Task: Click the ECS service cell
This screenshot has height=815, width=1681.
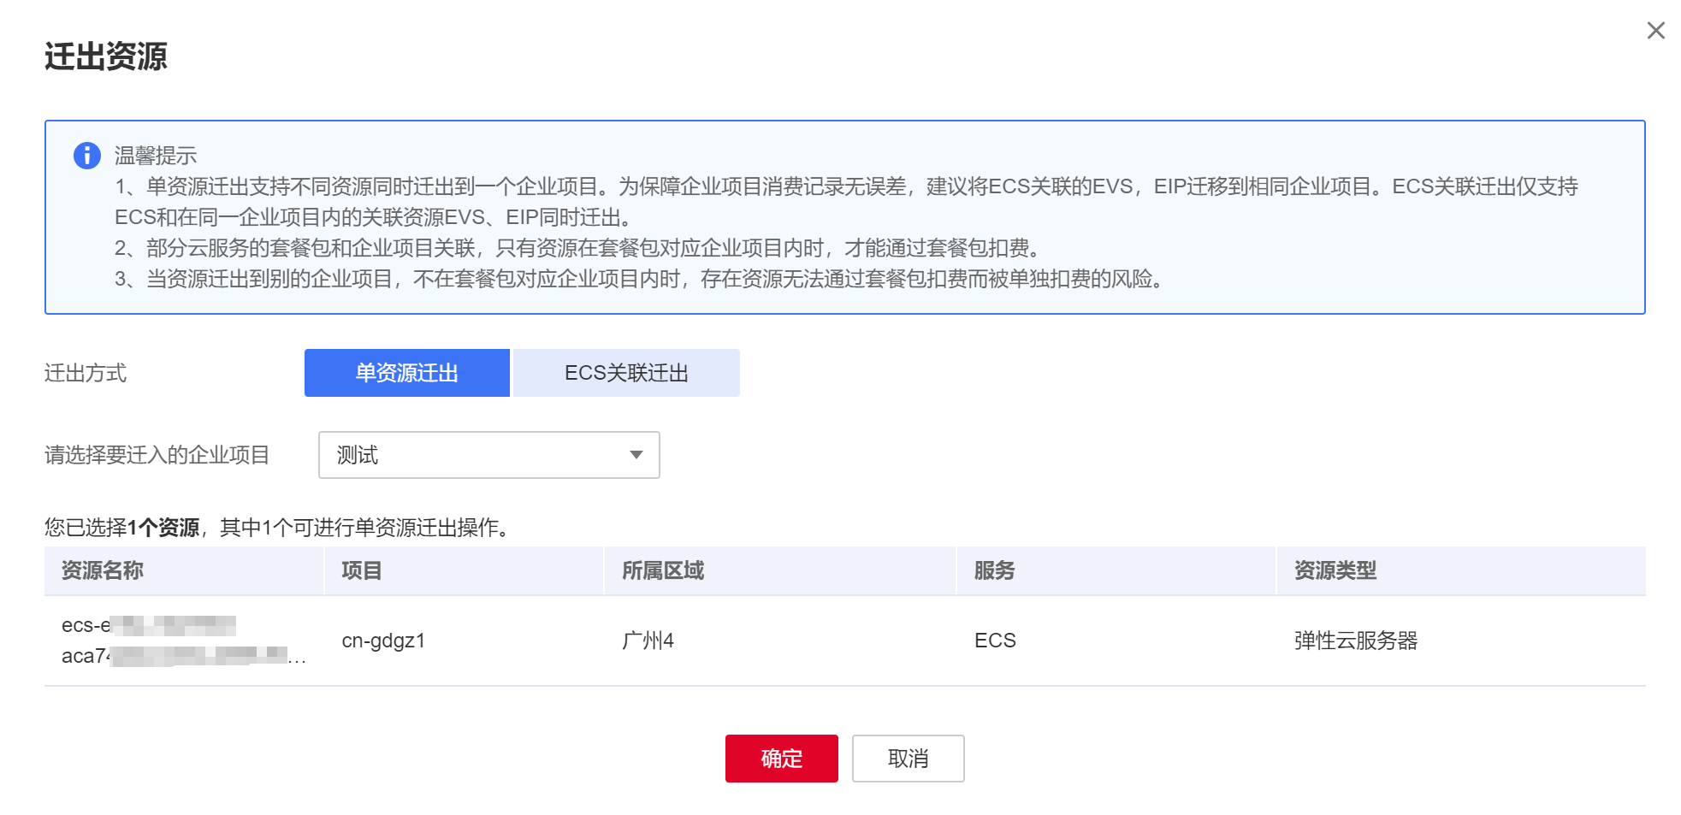Action: click(995, 641)
